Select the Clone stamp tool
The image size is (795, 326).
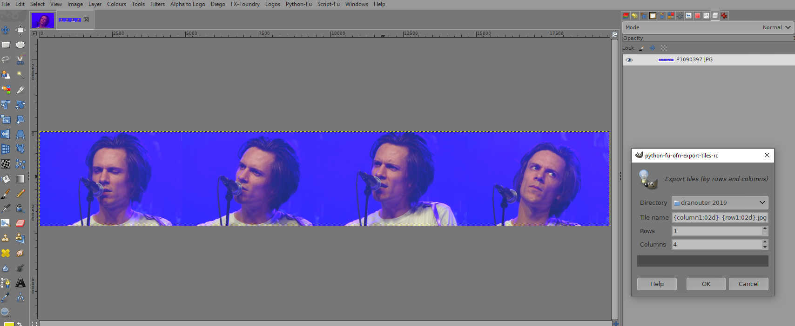pos(6,238)
